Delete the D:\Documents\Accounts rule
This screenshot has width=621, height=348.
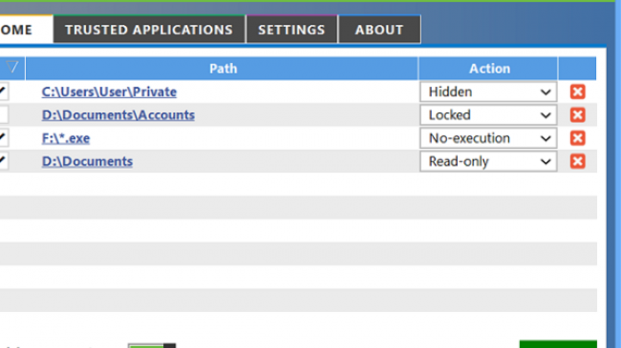pos(577,115)
